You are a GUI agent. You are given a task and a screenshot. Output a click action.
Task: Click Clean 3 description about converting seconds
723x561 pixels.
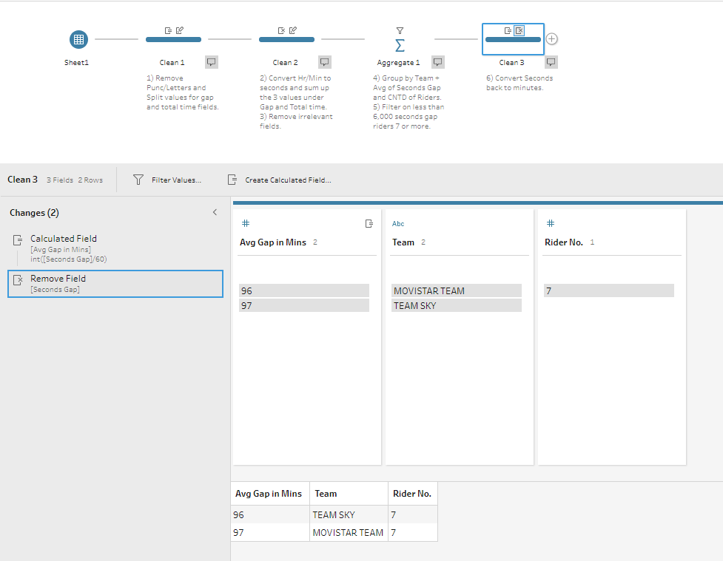(519, 83)
